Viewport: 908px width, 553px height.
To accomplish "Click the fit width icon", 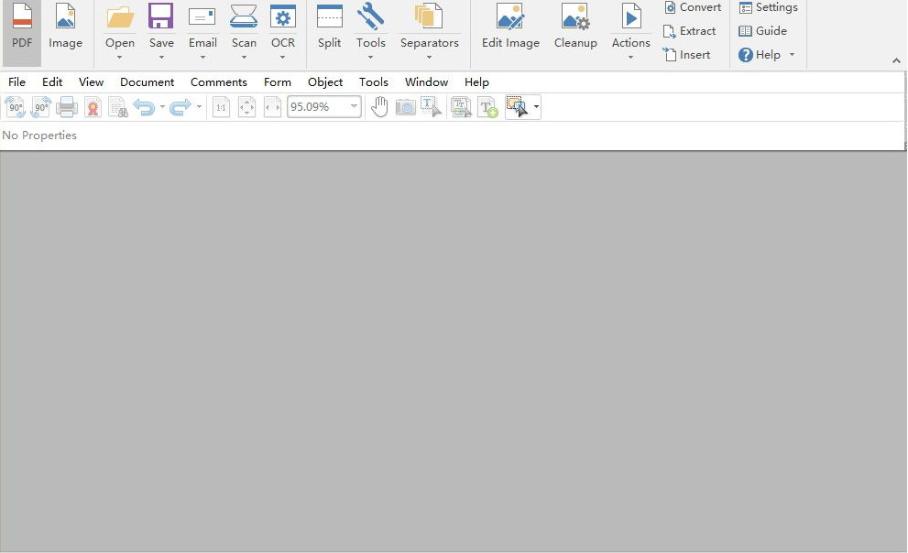I will pyautogui.click(x=272, y=107).
